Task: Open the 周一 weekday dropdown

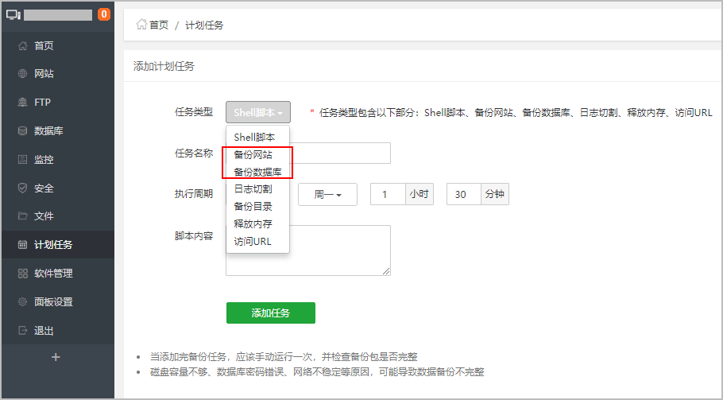Action: [328, 194]
